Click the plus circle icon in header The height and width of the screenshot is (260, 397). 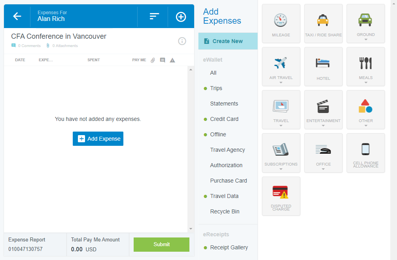click(x=181, y=17)
